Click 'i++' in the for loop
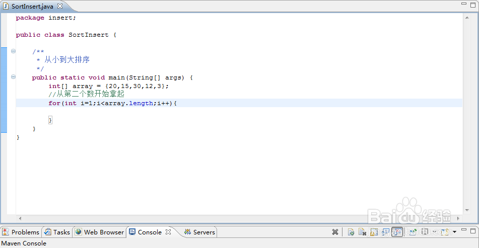This screenshot has width=479, height=248. pyautogui.click(x=163, y=103)
